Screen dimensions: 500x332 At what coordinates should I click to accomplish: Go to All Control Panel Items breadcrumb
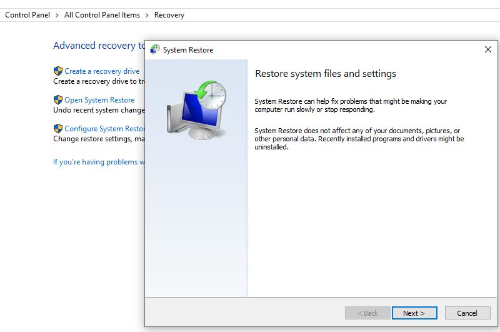pos(102,15)
